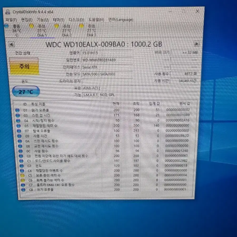This screenshot has width=237, height=237.
Task: Open the 파일(F) menu
Action: click(11, 20)
